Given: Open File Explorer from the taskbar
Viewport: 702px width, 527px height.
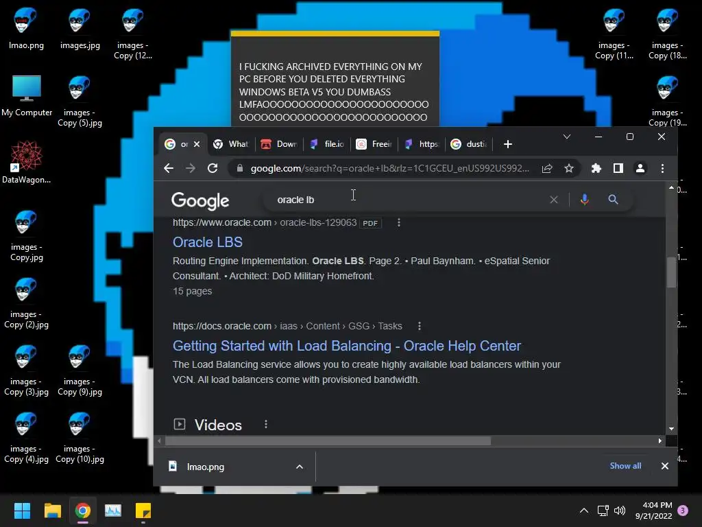Looking at the screenshot, I should click(x=52, y=511).
